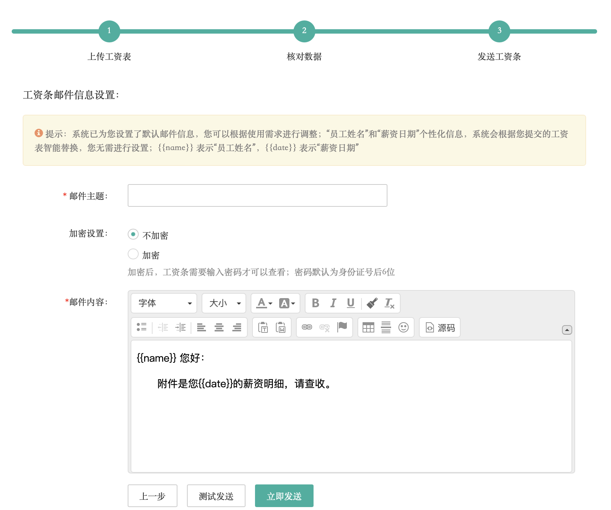
Task: Go to step 2 核对数据
Action: coord(304,31)
